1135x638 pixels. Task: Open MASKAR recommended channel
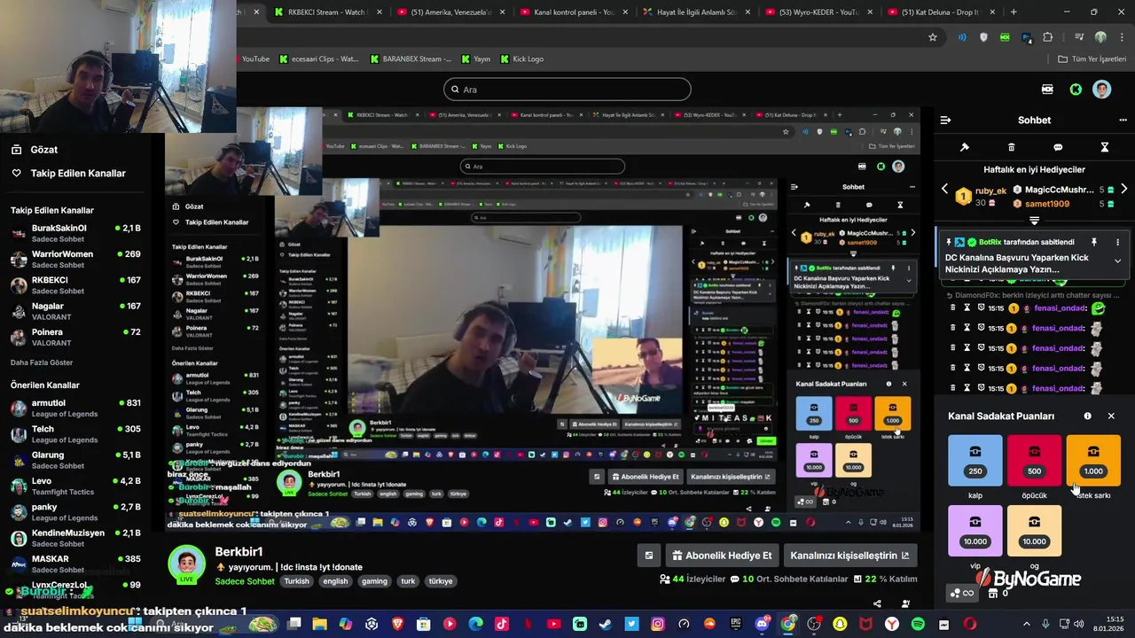coord(75,564)
